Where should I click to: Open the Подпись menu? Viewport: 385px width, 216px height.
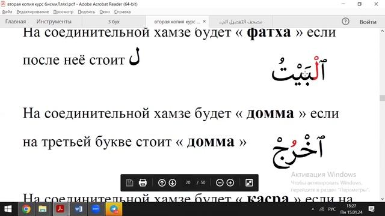pyautogui.click(x=87, y=12)
